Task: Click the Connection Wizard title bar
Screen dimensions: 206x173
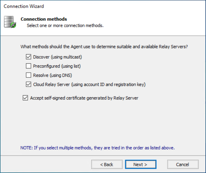Action: 24,6
